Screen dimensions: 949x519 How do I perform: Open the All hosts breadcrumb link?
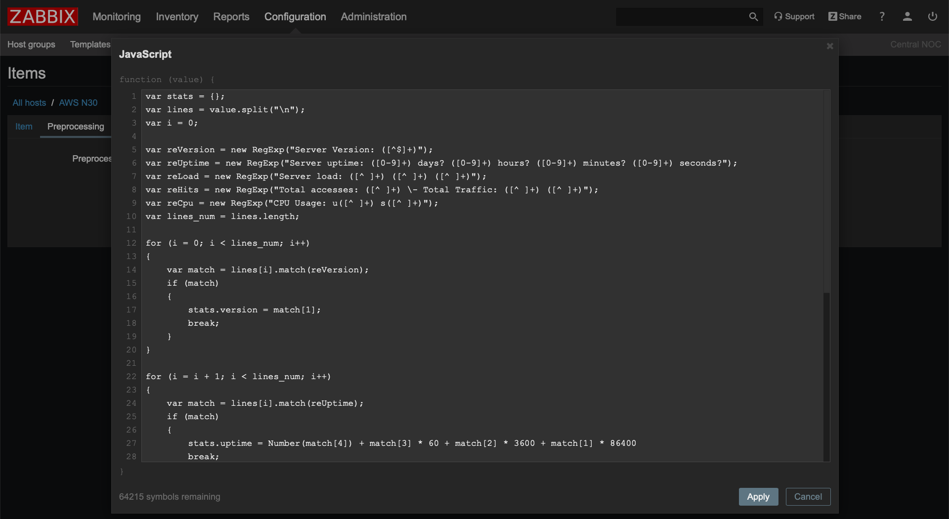[29, 103]
